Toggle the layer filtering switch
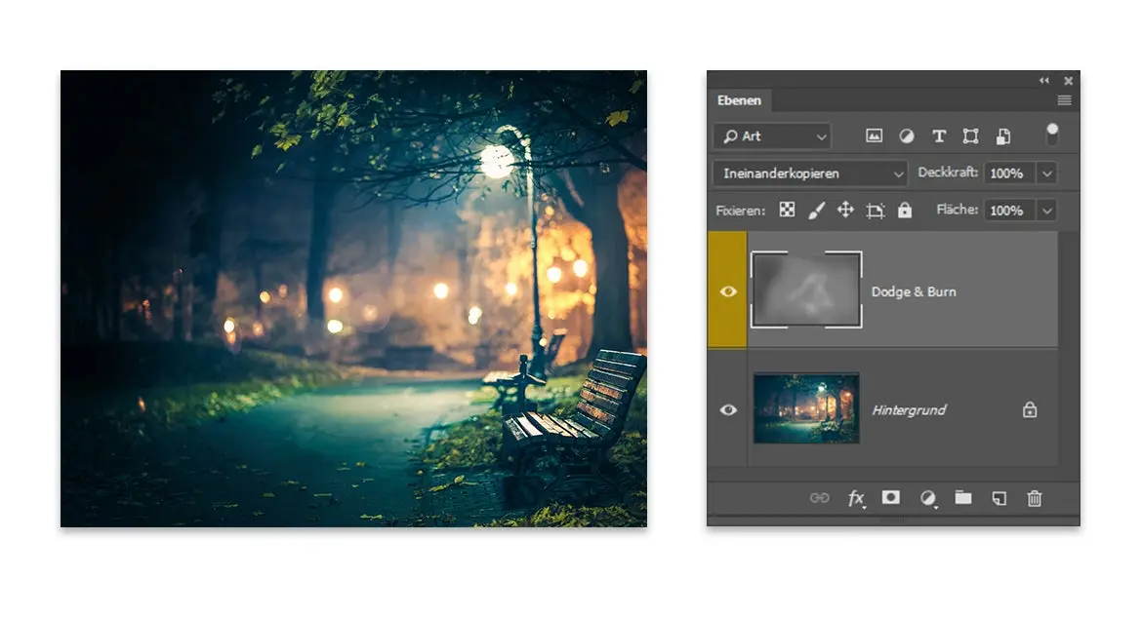The width and height of the screenshot is (1142, 618). point(1053,136)
